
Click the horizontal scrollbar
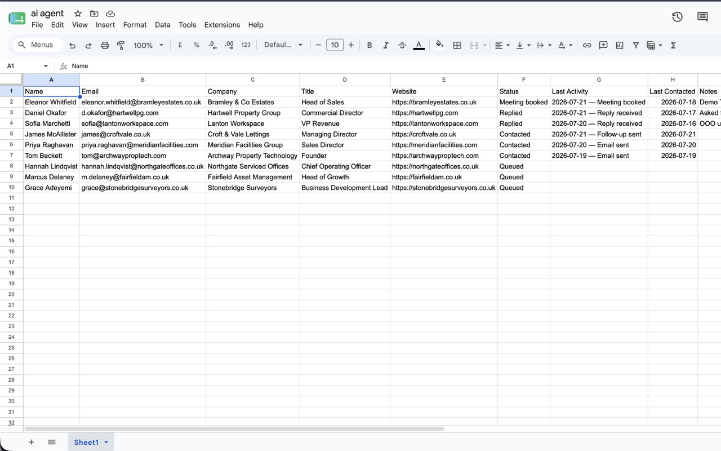[x=234, y=429]
